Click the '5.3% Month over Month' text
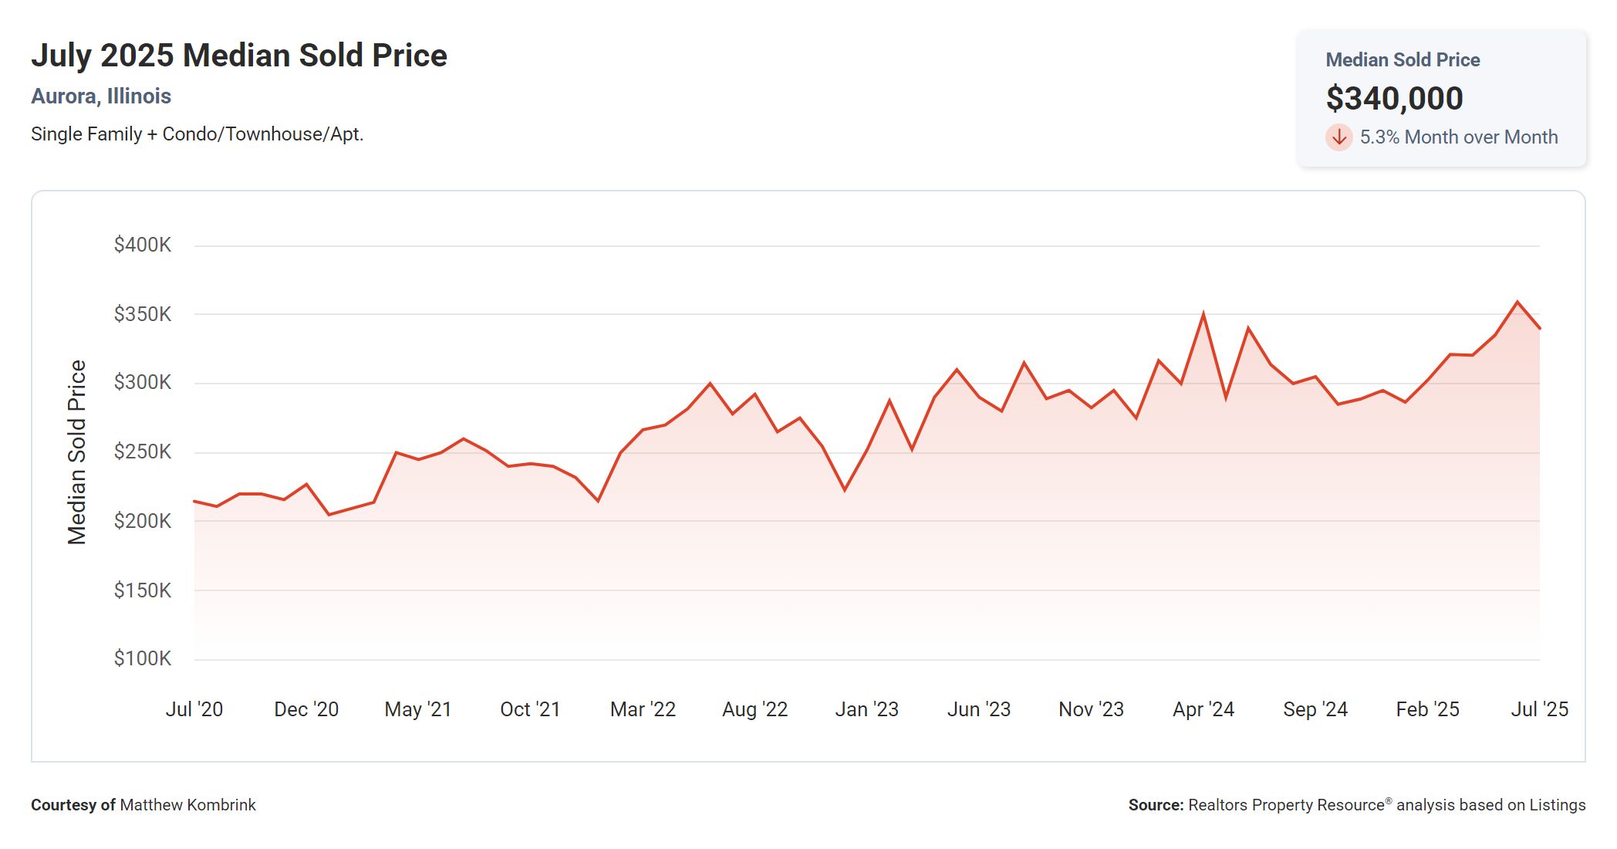The width and height of the screenshot is (1617, 849). pos(1459,137)
